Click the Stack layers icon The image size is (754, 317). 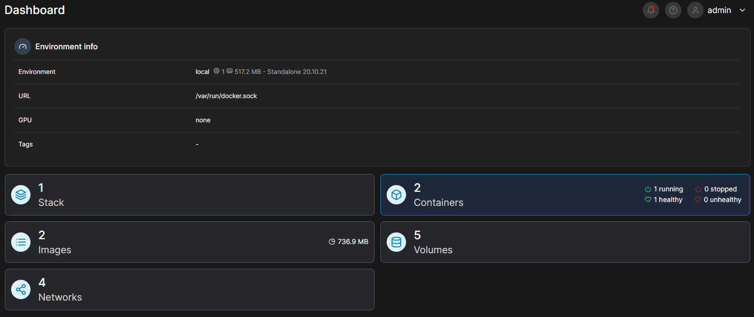pyautogui.click(x=21, y=195)
